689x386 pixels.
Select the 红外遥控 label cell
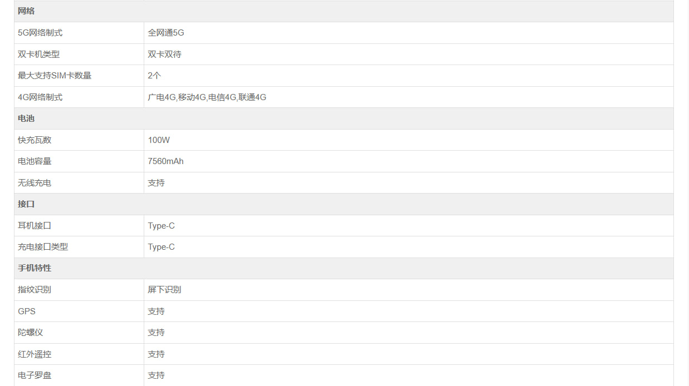(x=35, y=354)
